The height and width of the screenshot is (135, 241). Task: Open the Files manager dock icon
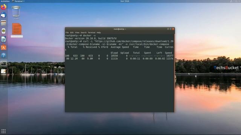point(3,23)
